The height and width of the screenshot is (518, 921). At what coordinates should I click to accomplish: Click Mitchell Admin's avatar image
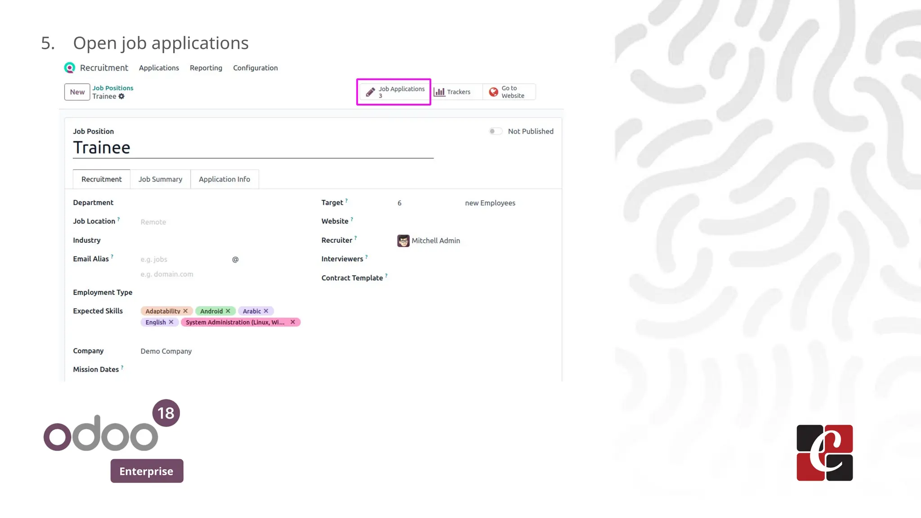click(x=403, y=241)
